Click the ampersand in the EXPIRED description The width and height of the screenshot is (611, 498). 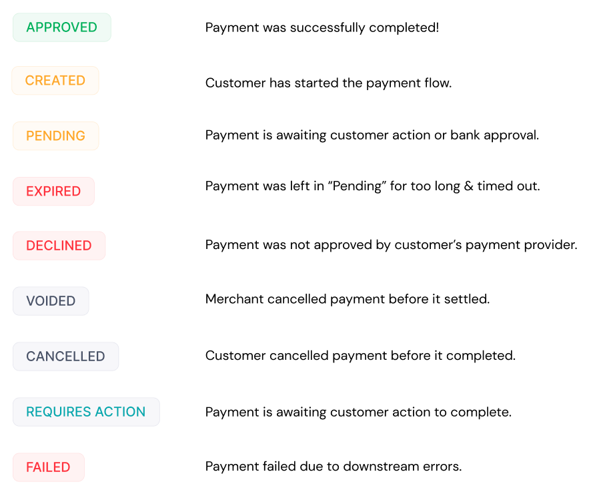[468, 186]
